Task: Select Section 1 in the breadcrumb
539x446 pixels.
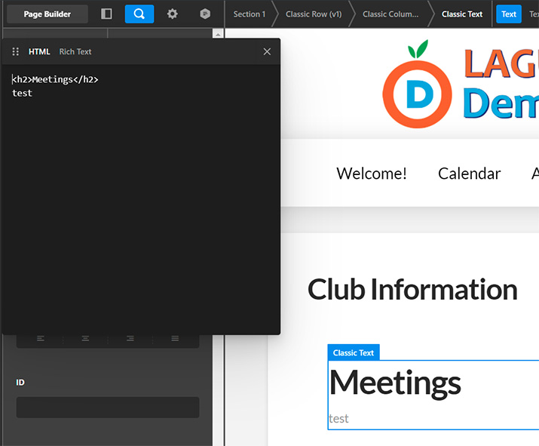Action: coord(249,14)
